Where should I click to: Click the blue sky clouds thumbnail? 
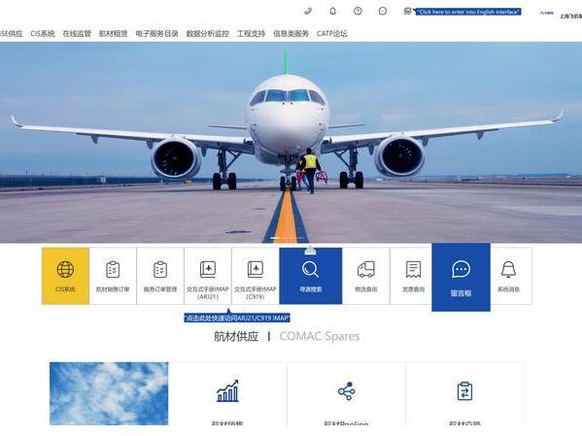point(109,393)
